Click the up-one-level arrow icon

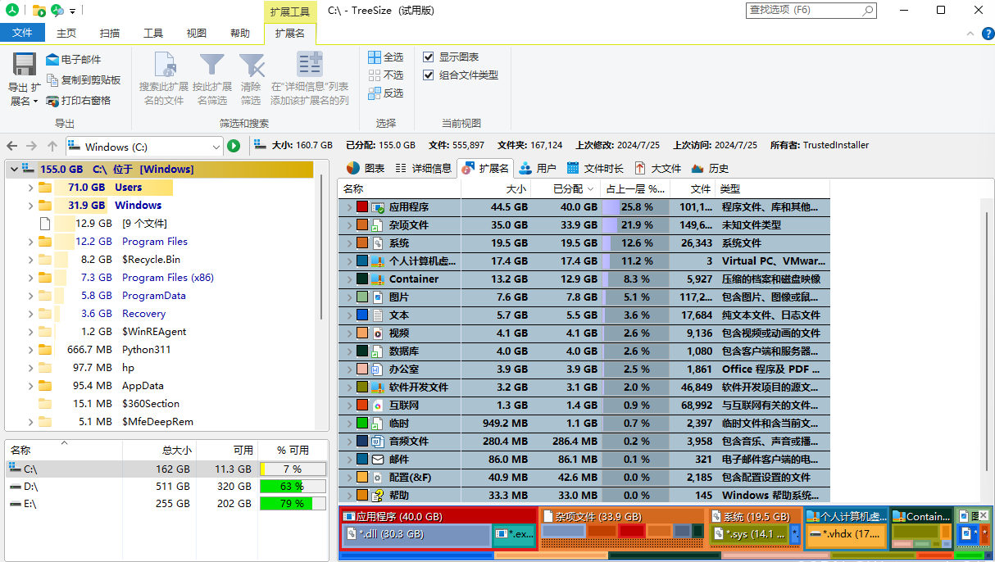point(51,145)
